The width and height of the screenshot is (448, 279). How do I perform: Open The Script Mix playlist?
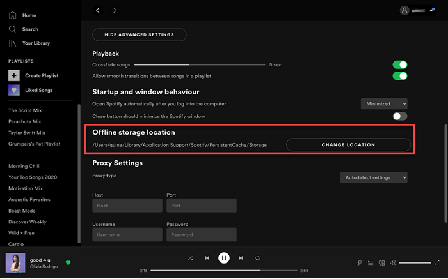[25, 110]
